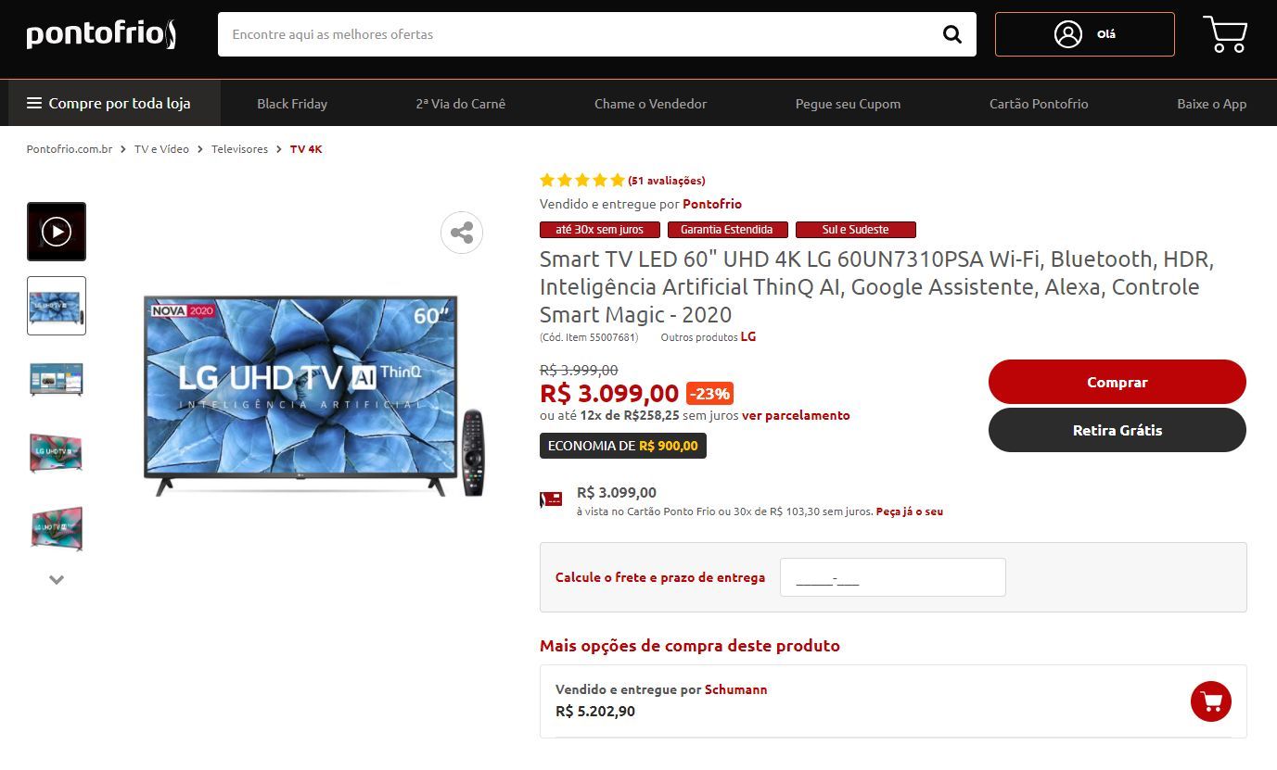Viewport: 1277px width, 770px height.
Task: Click the Comprar button
Action: click(x=1117, y=382)
